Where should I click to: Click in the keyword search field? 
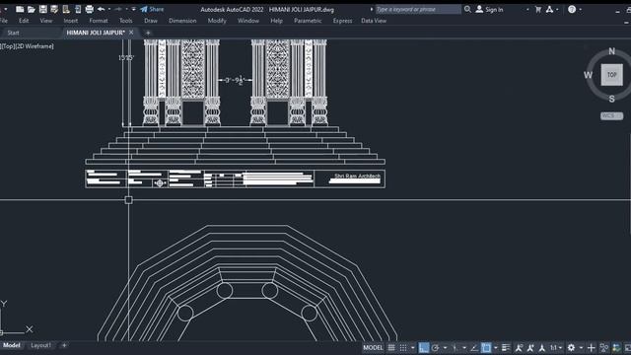click(x=418, y=9)
